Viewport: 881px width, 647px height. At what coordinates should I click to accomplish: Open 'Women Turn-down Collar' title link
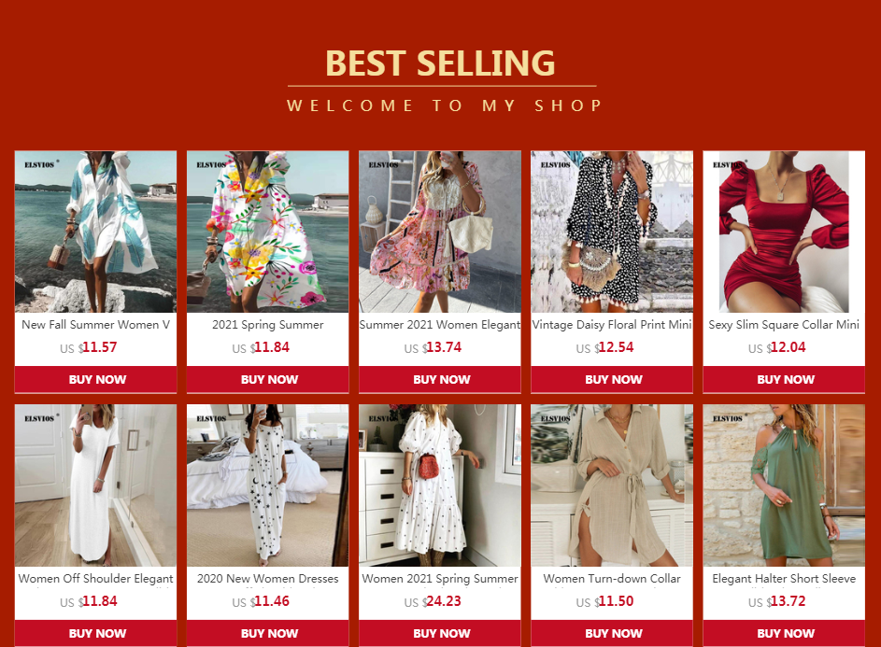coord(612,579)
